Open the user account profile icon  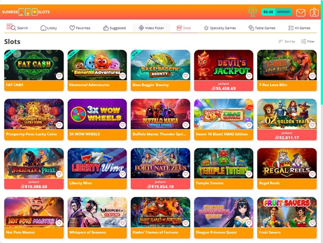click(x=314, y=12)
